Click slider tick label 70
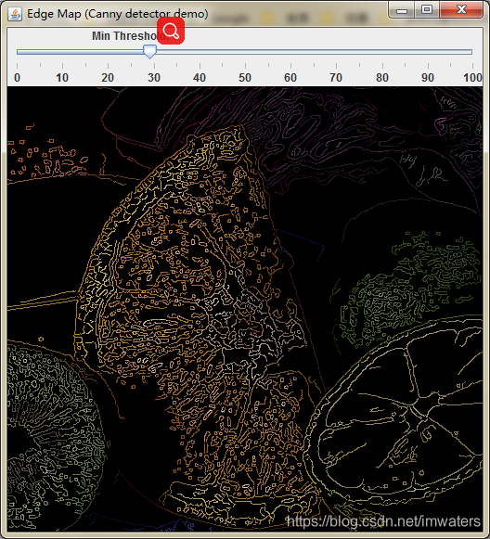This screenshot has height=539, width=490. pyautogui.click(x=336, y=78)
